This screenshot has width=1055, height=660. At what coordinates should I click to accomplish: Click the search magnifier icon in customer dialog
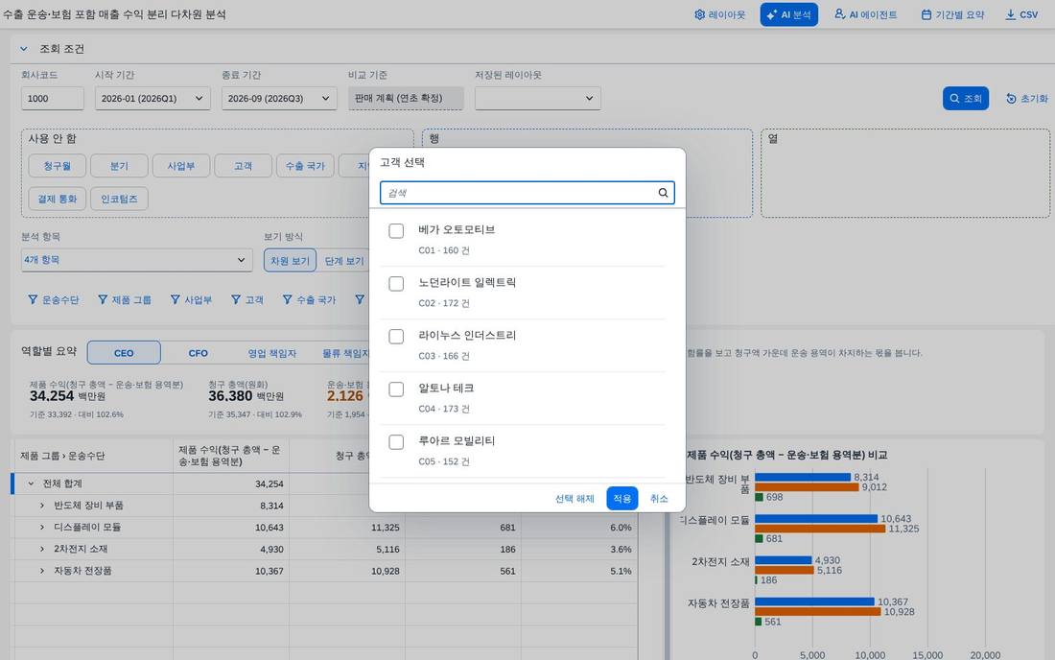[x=663, y=193]
